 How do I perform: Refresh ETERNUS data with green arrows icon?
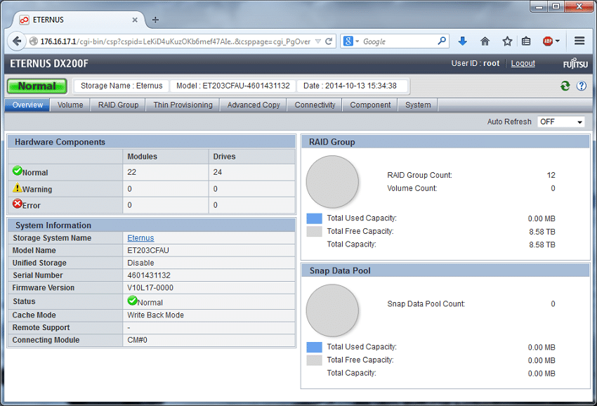click(x=565, y=86)
